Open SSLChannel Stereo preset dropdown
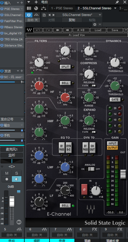The image size is (128, 242). (100, 15)
